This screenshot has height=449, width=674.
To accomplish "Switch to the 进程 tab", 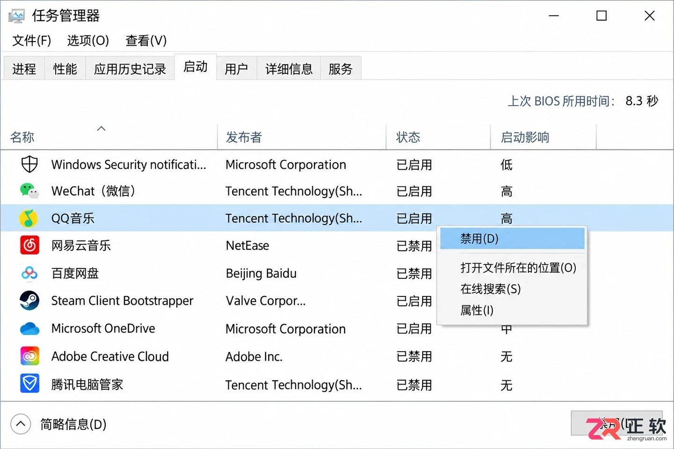I will [x=24, y=69].
